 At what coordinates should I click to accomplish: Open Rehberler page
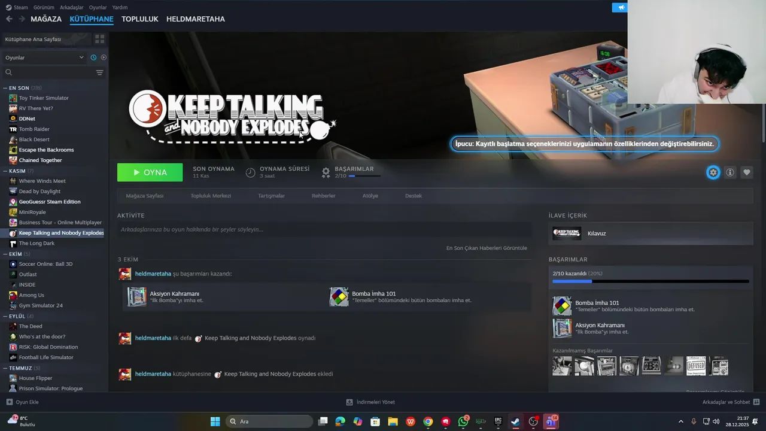point(323,196)
